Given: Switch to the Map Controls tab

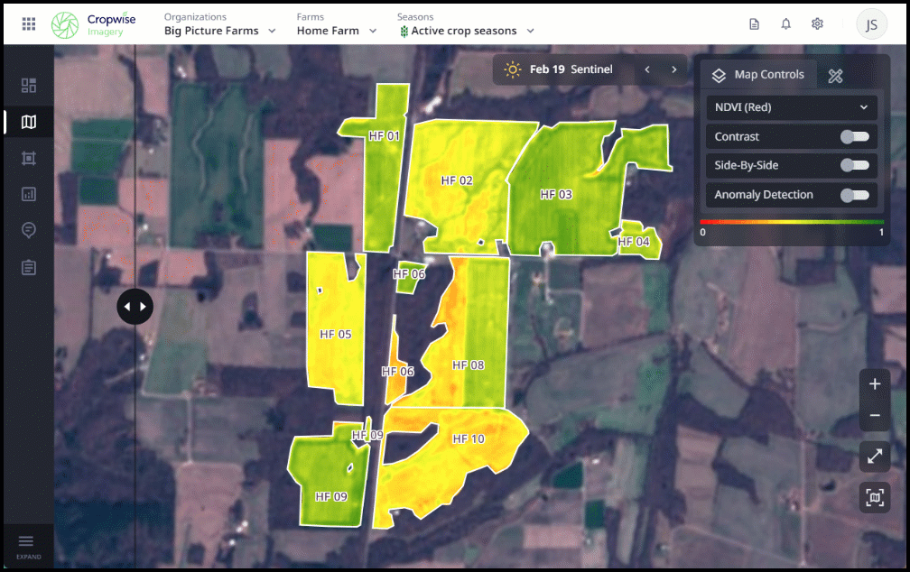Looking at the screenshot, I should click(x=757, y=75).
